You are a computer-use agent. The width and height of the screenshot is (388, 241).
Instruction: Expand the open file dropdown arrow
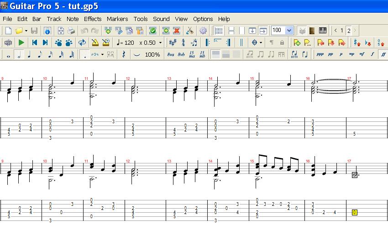point(26,31)
